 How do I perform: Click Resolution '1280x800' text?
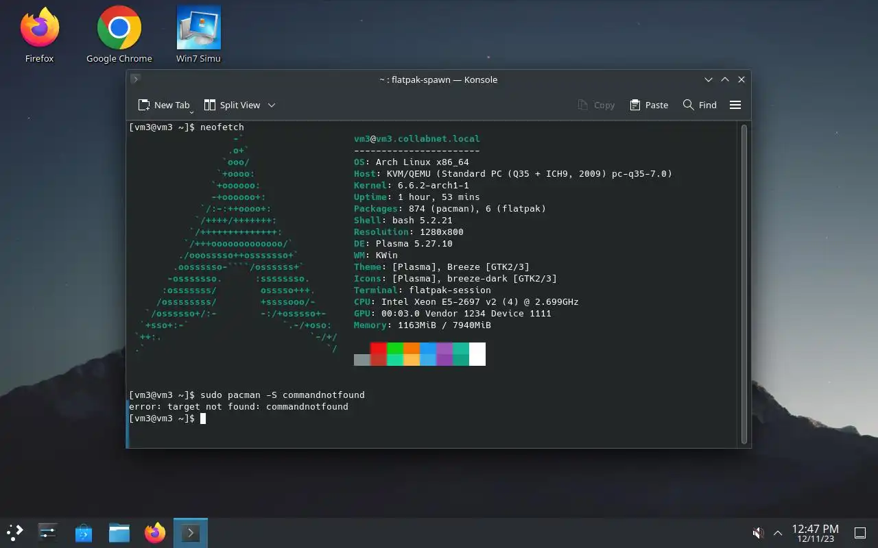[442, 232]
